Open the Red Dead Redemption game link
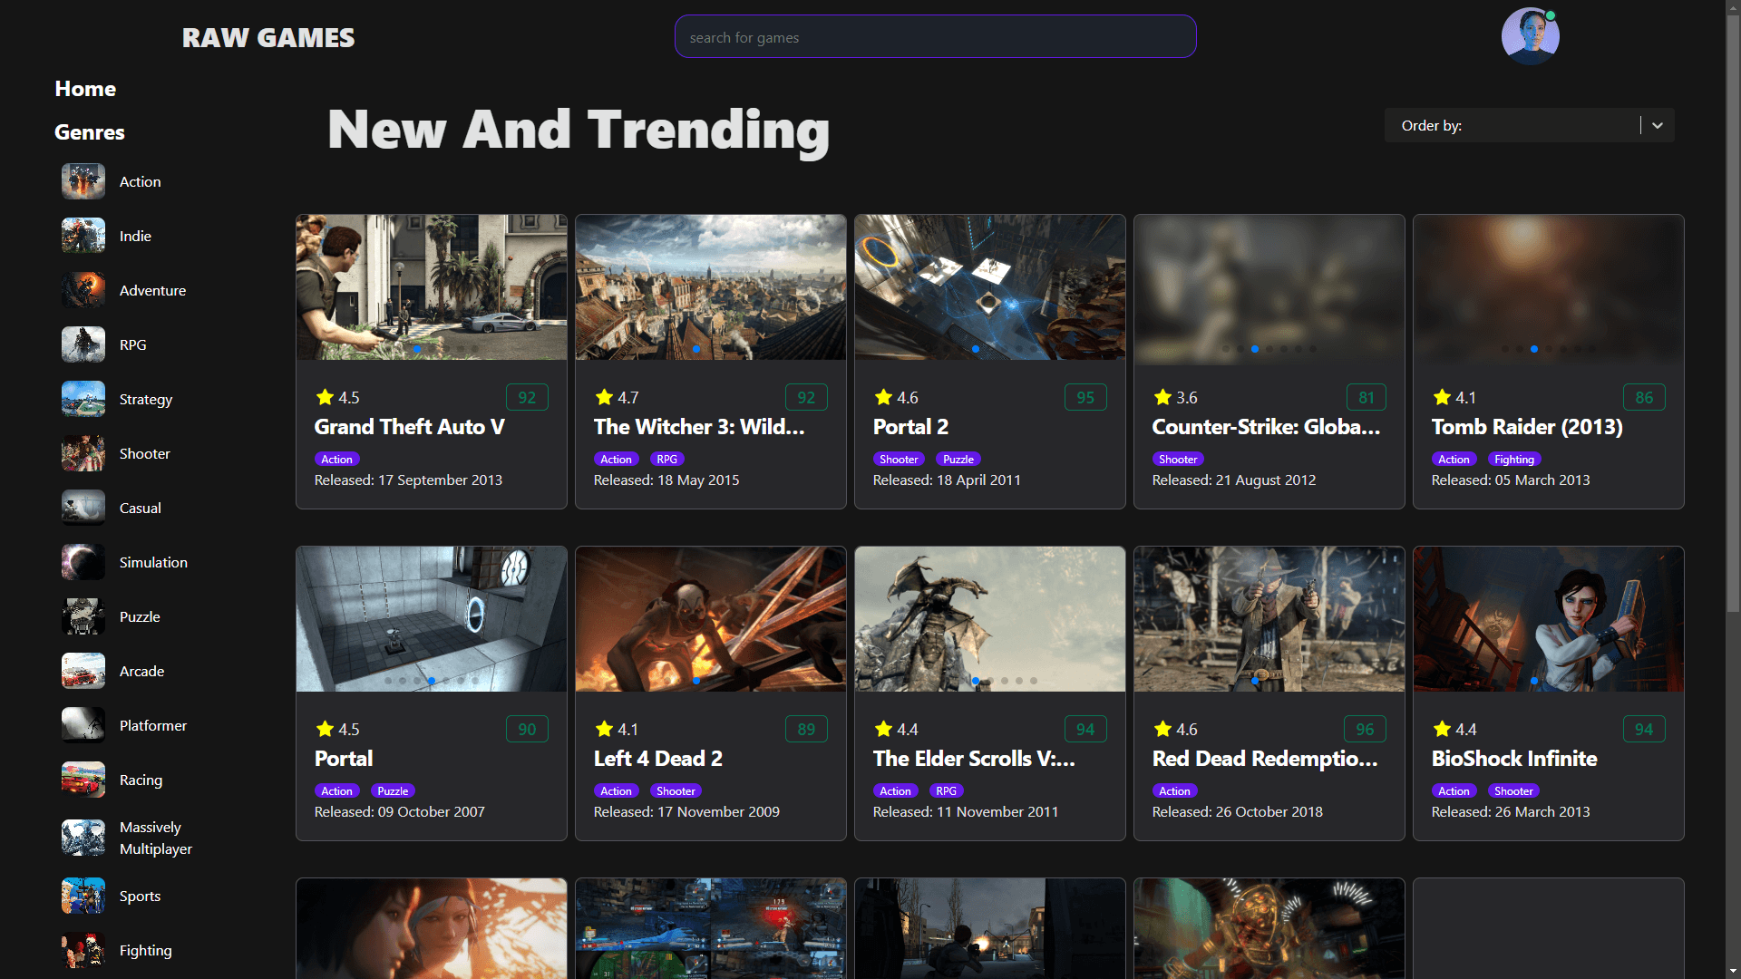 click(1264, 759)
